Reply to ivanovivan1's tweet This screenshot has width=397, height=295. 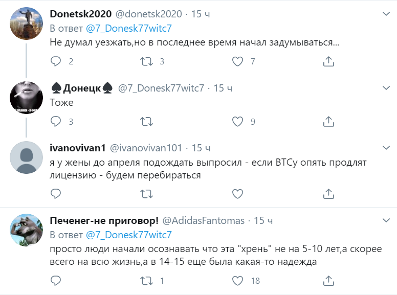pyautogui.click(x=56, y=194)
